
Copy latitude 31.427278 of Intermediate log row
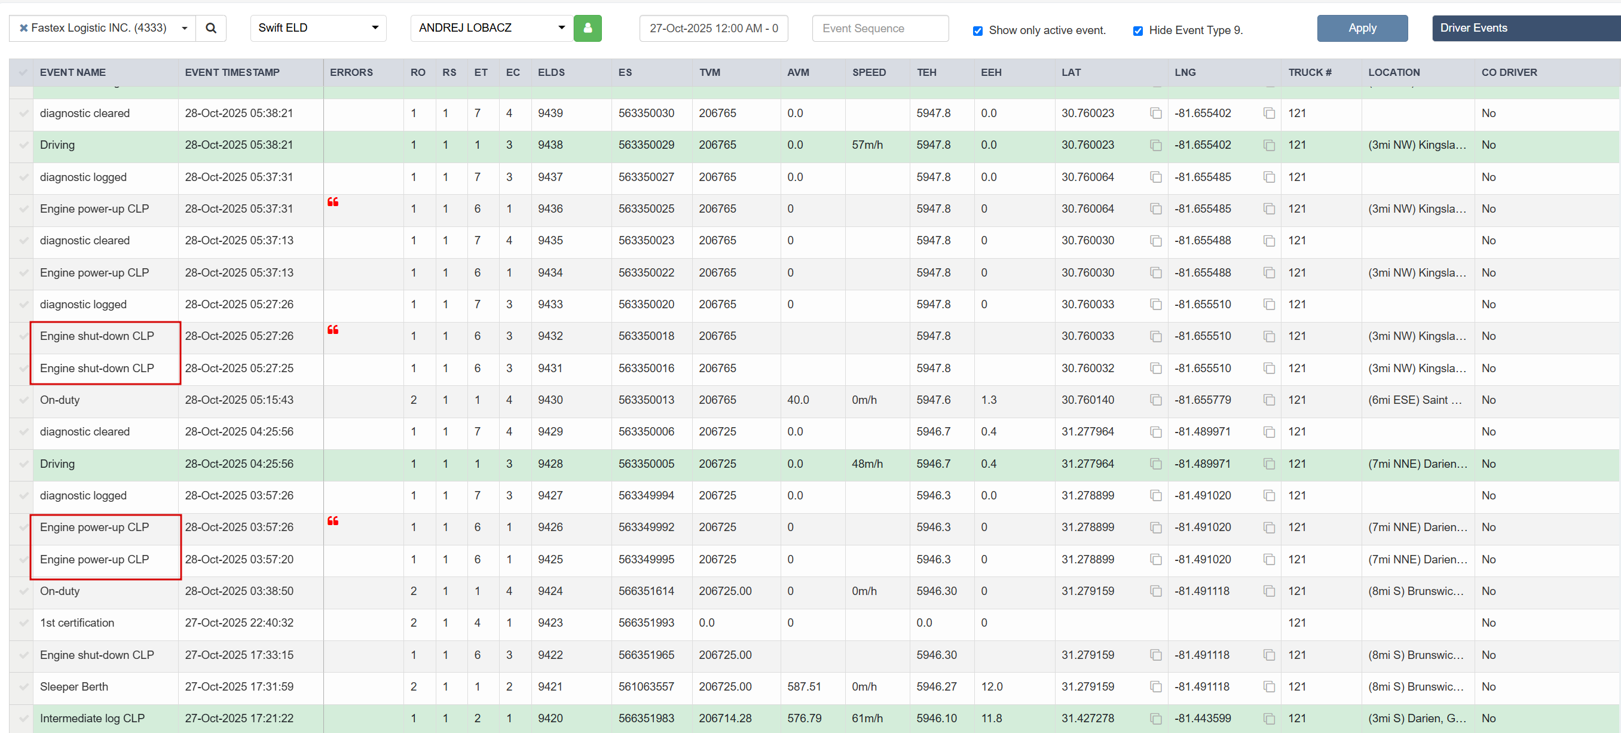1155,719
